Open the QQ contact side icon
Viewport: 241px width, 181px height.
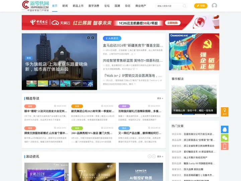tap(225, 129)
